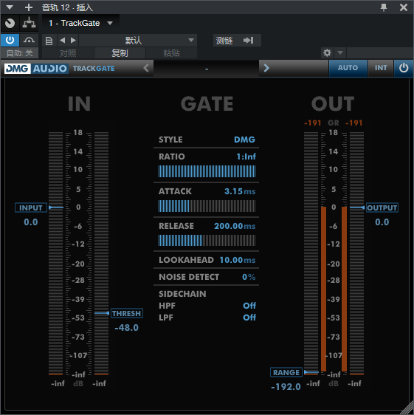Change STYLE value DMG
The image size is (414, 415).
[244, 140]
